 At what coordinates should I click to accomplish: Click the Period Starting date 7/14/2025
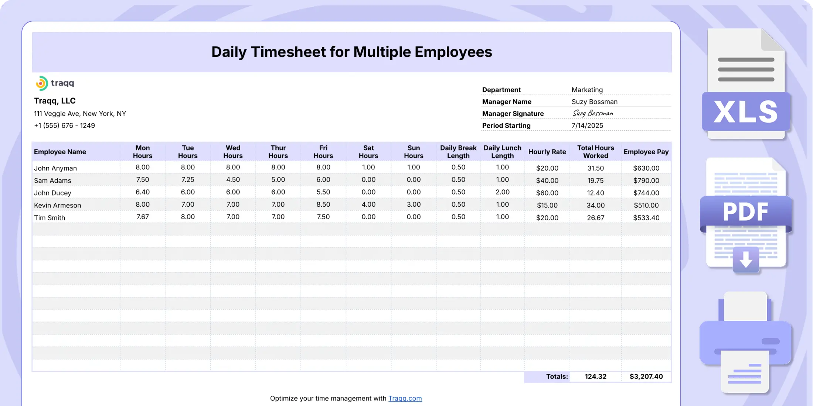coord(587,125)
